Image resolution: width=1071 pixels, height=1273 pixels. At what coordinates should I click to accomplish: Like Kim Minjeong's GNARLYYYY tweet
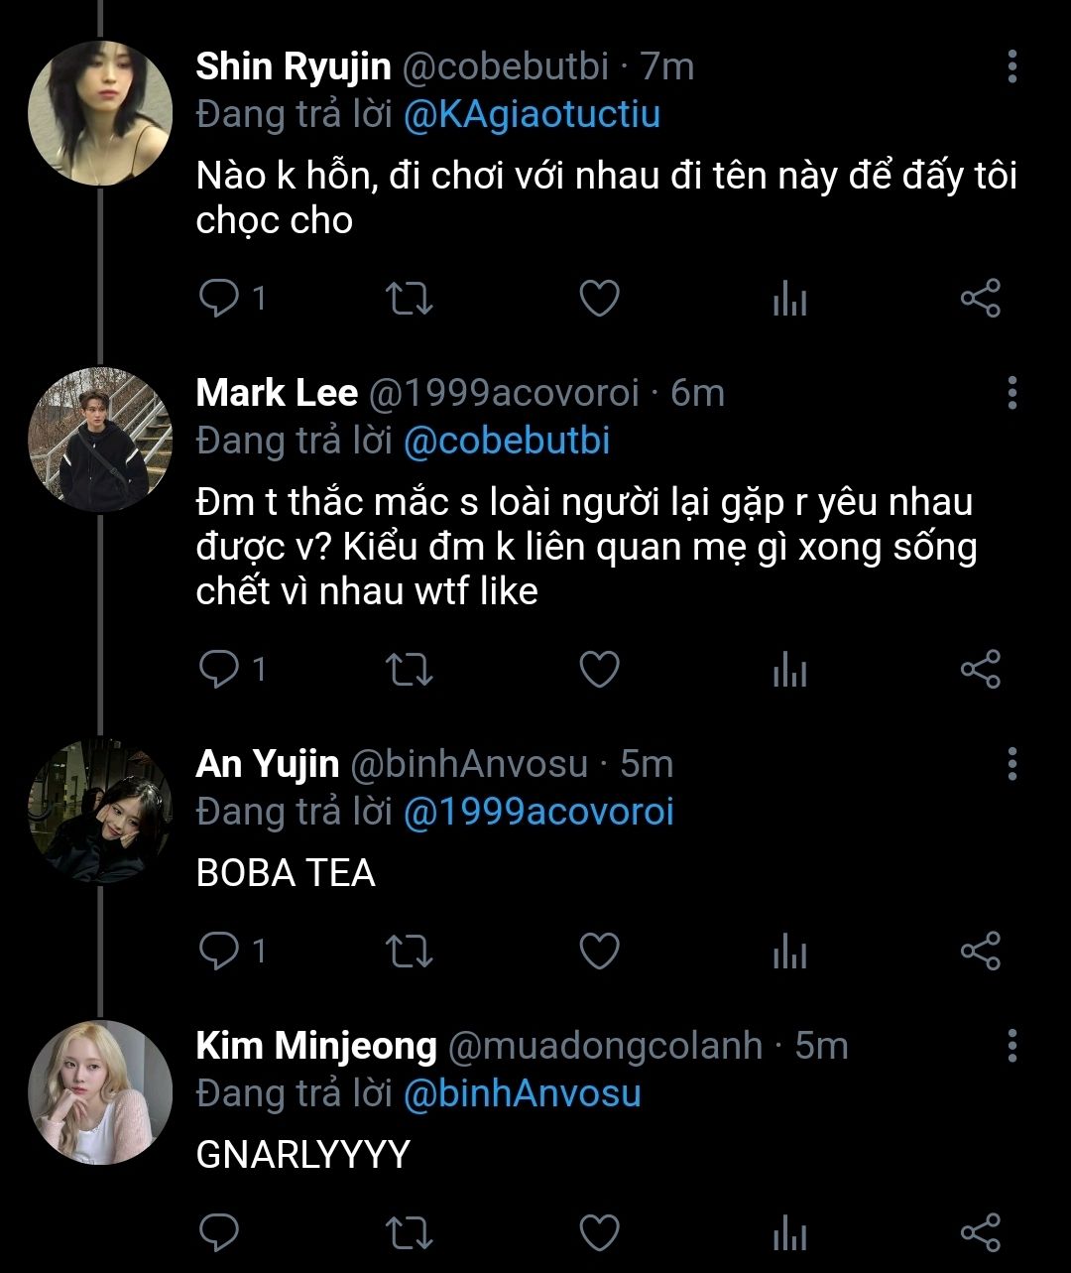coord(599,1233)
